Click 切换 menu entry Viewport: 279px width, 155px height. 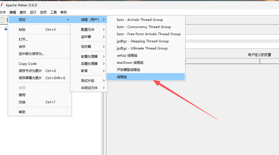tap(39, 102)
